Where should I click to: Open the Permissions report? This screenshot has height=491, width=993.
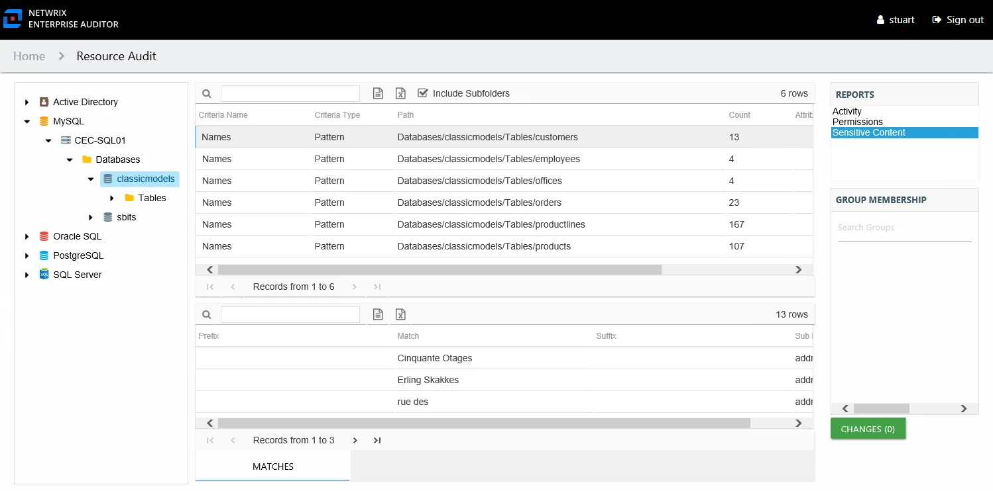(x=858, y=122)
